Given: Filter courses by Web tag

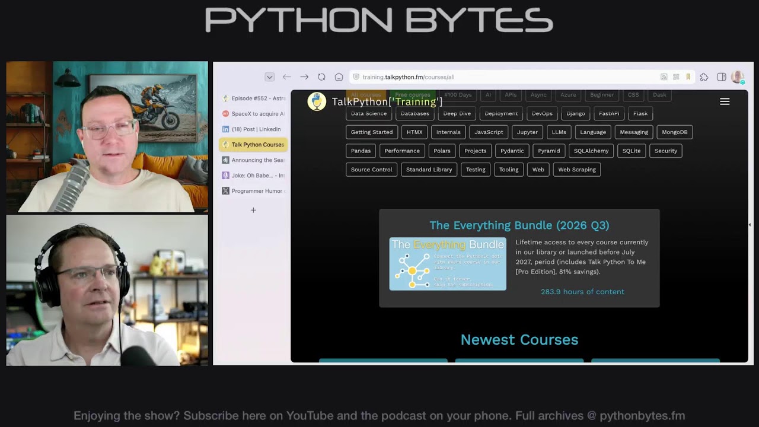Looking at the screenshot, I should [x=538, y=170].
